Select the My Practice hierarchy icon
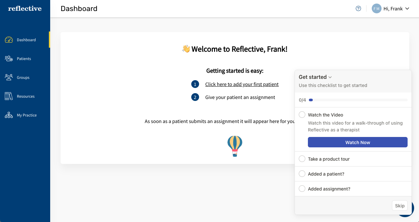The width and height of the screenshot is (419, 222). tap(9, 115)
